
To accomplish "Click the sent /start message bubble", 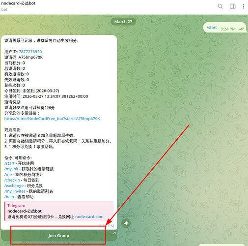I will point(224,28).
